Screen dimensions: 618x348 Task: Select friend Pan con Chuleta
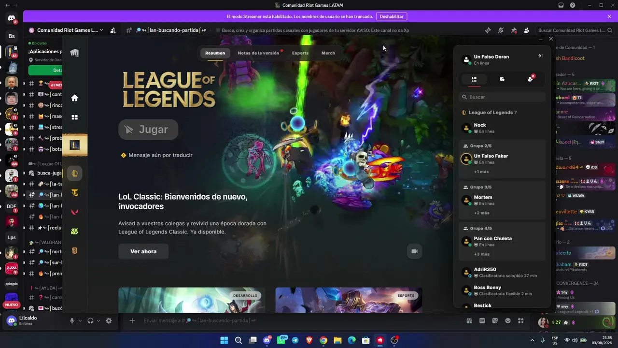(502, 241)
